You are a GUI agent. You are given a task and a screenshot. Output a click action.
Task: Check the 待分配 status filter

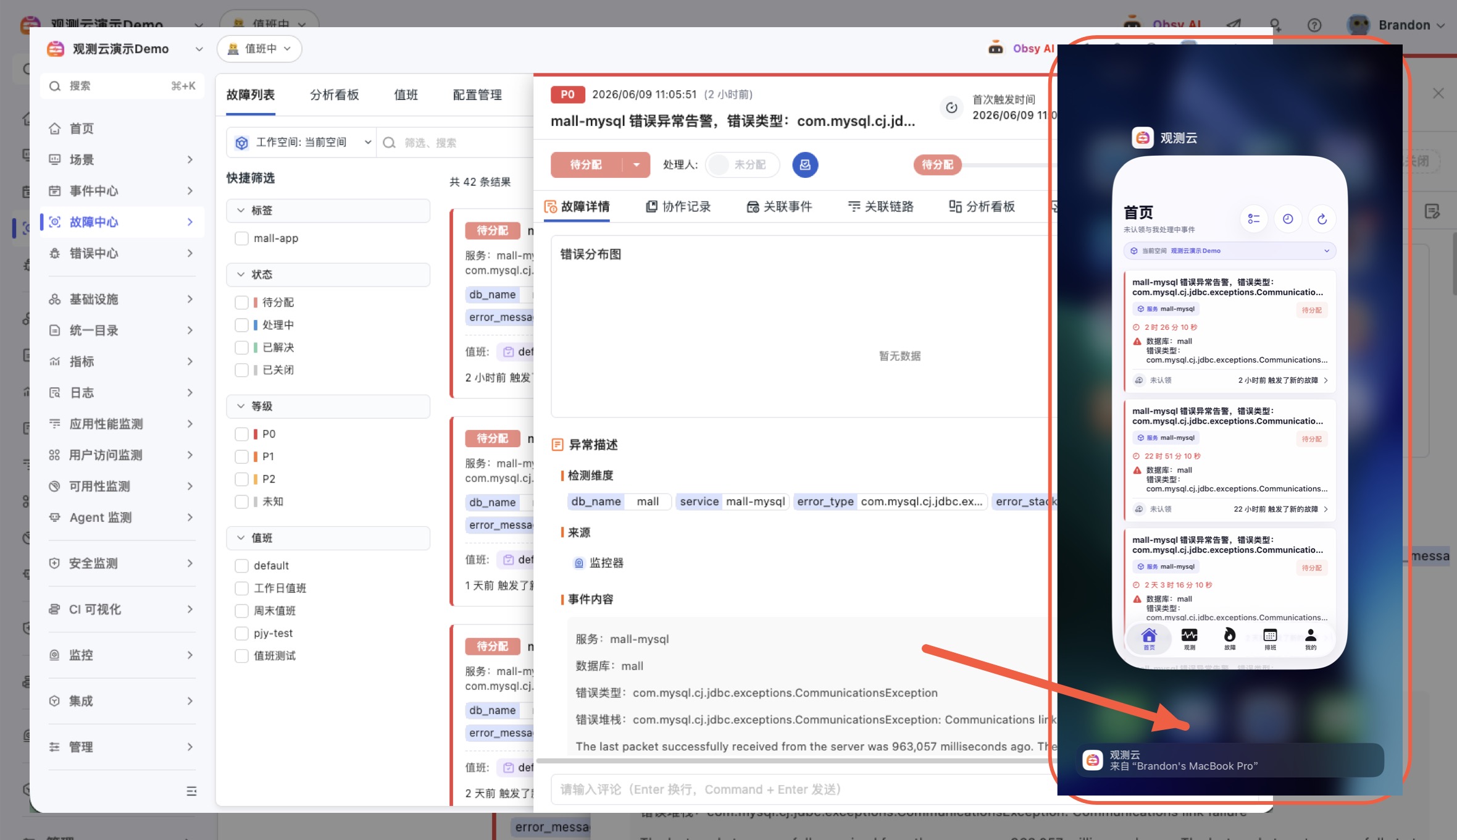pos(242,303)
